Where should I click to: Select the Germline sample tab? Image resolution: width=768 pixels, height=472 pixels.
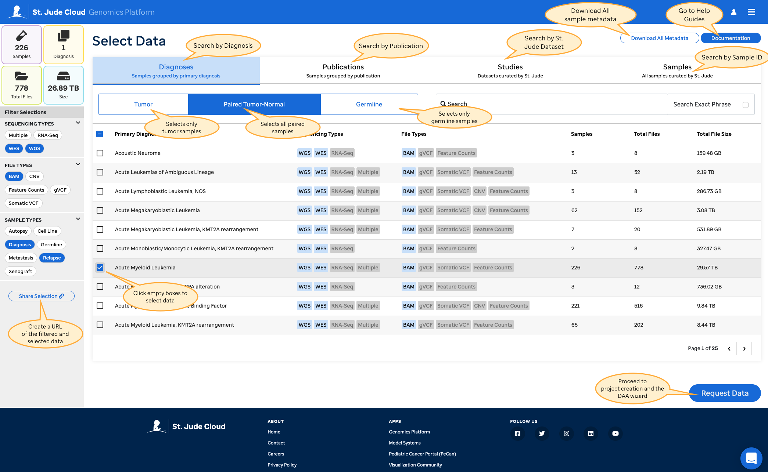pos(369,104)
